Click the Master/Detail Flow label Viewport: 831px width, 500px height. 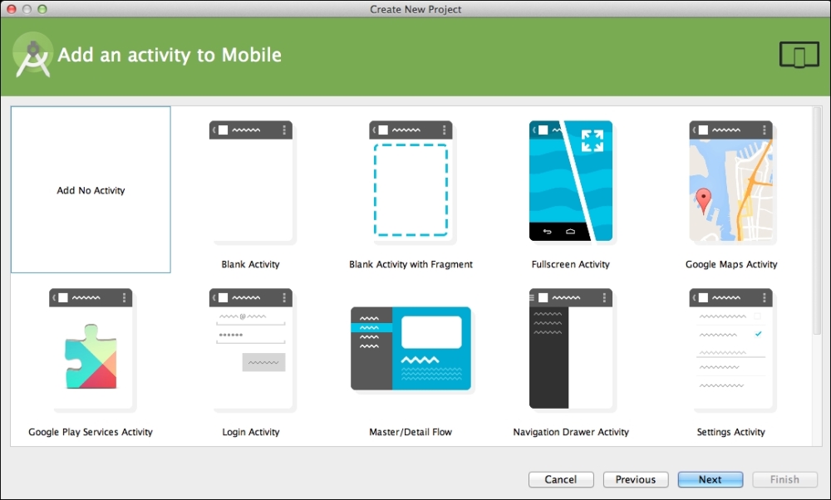pyautogui.click(x=411, y=432)
